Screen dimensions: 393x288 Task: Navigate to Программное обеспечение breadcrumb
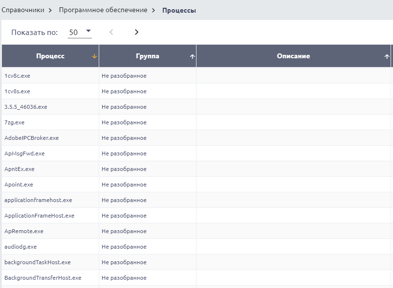[102, 10]
